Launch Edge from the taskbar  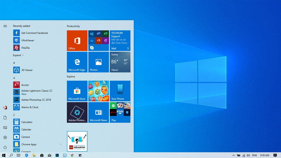[27, 155]
